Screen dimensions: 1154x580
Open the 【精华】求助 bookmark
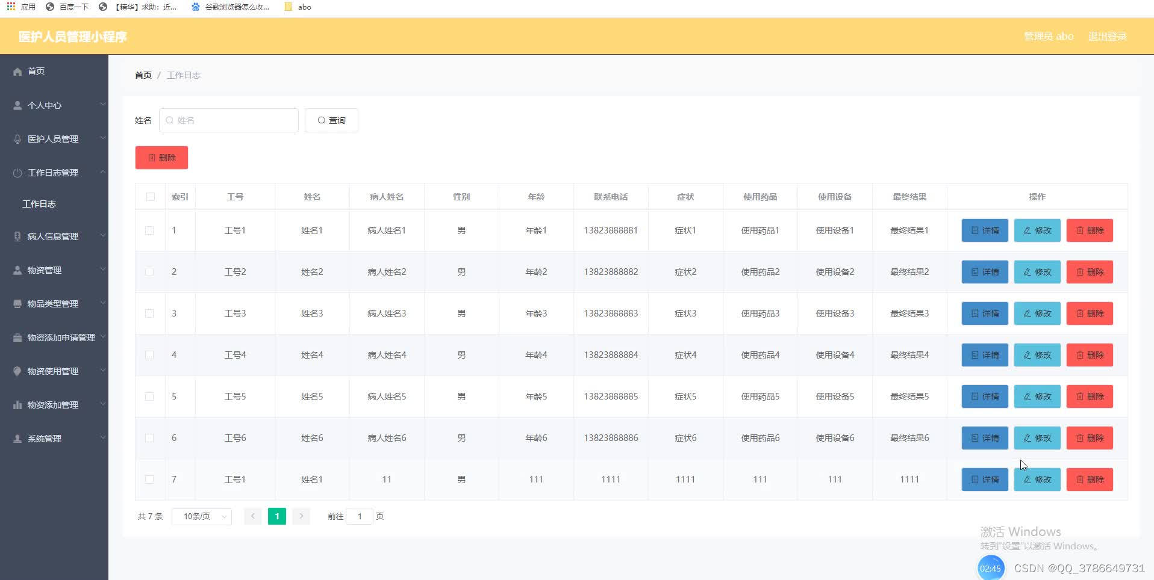tap(138, 7)
